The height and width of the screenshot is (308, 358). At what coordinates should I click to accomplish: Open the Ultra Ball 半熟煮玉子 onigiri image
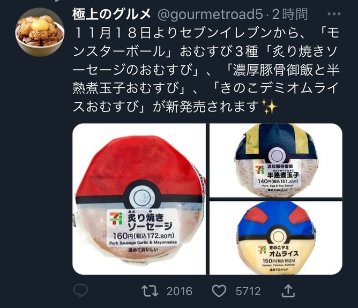click(x=276, y=160)
